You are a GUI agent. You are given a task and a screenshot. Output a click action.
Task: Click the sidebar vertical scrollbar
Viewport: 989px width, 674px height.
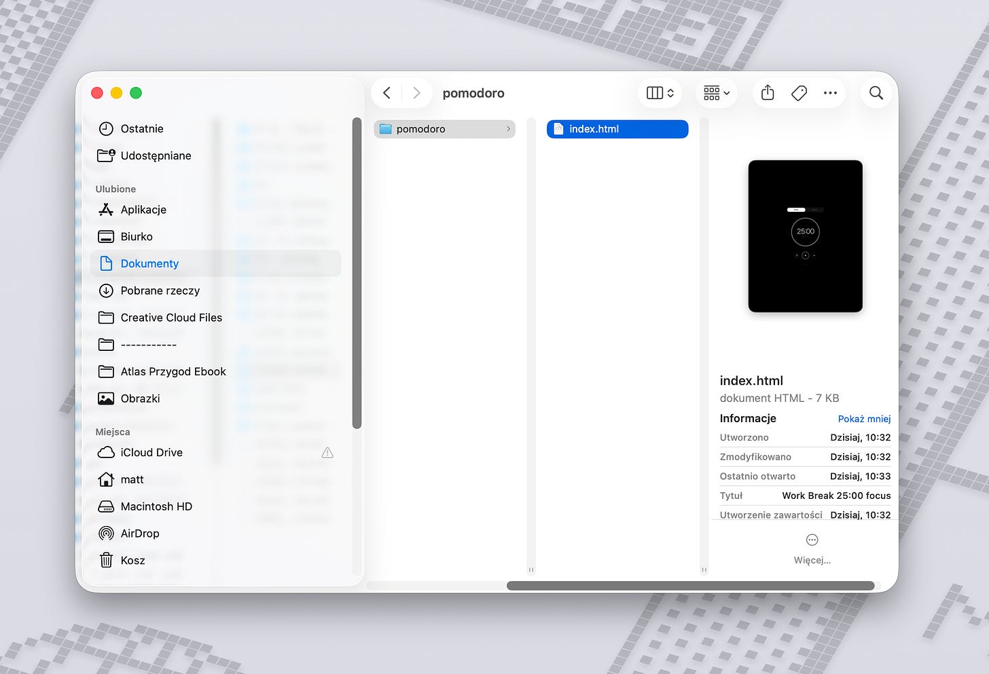click(357, 273)
